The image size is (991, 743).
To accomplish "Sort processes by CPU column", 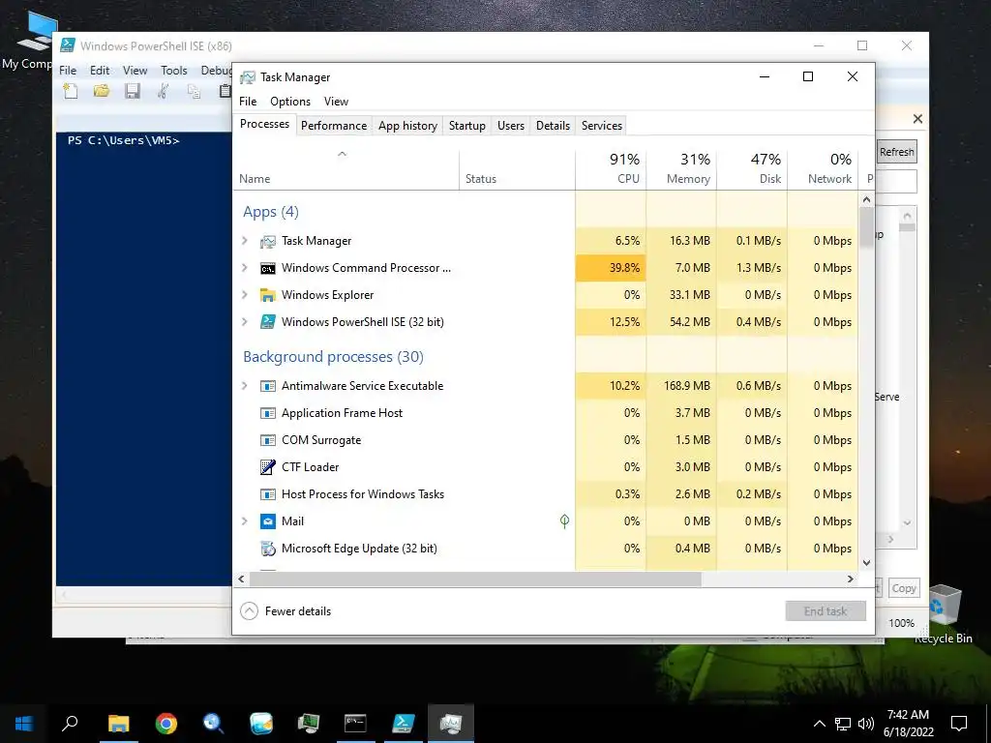I will tap(611, 168).
